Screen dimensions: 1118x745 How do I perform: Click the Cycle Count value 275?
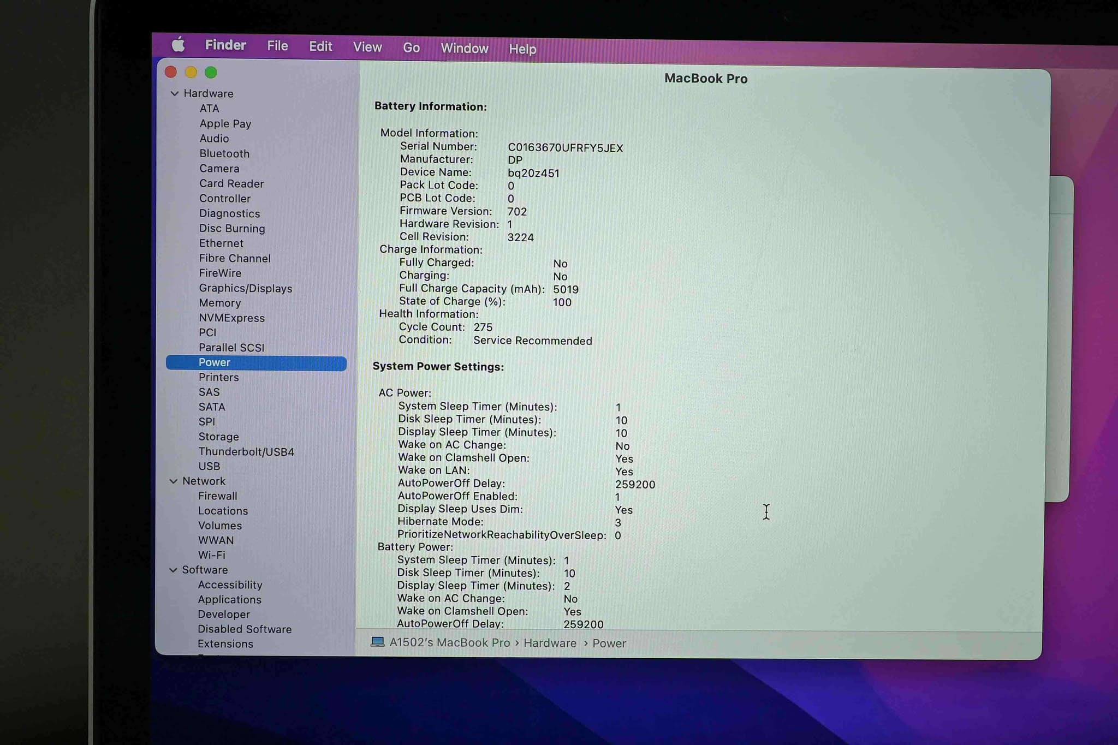(483, 327)
